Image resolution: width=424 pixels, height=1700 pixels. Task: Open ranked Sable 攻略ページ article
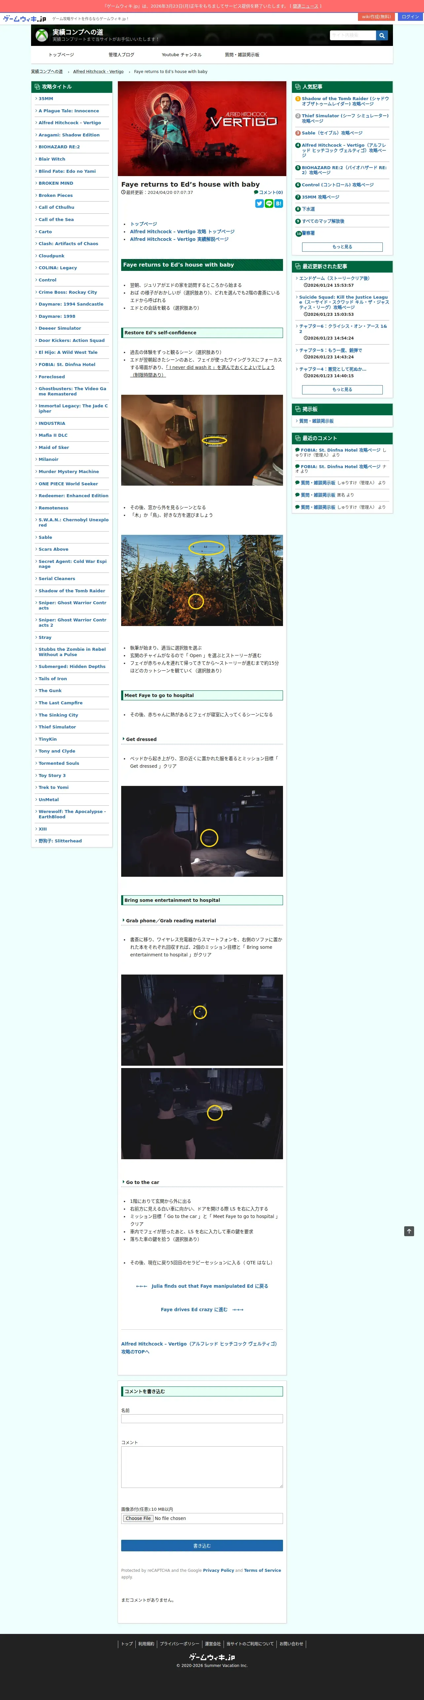(x=332, y=133)
